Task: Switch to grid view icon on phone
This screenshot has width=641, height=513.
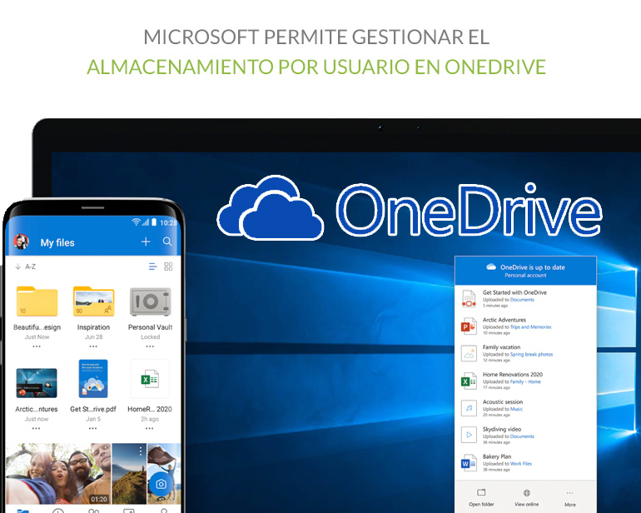Action: coord(168,266)
